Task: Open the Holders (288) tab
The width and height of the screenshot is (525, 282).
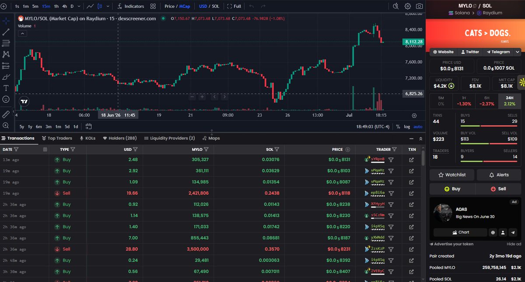Action: pyautogui.click(x=119, y=138)
